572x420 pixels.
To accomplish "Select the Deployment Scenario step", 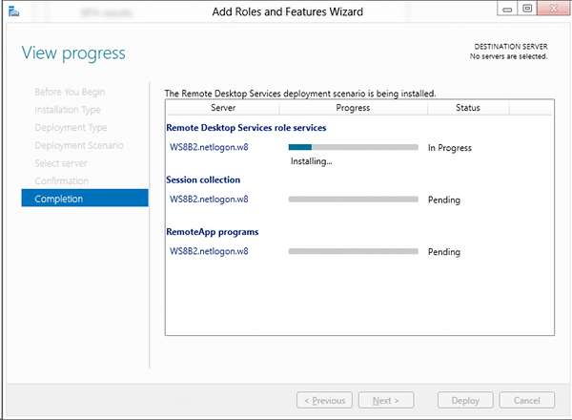I will (x=79, y=145).
